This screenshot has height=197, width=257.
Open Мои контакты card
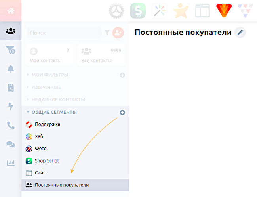click(x=49, y=55)
